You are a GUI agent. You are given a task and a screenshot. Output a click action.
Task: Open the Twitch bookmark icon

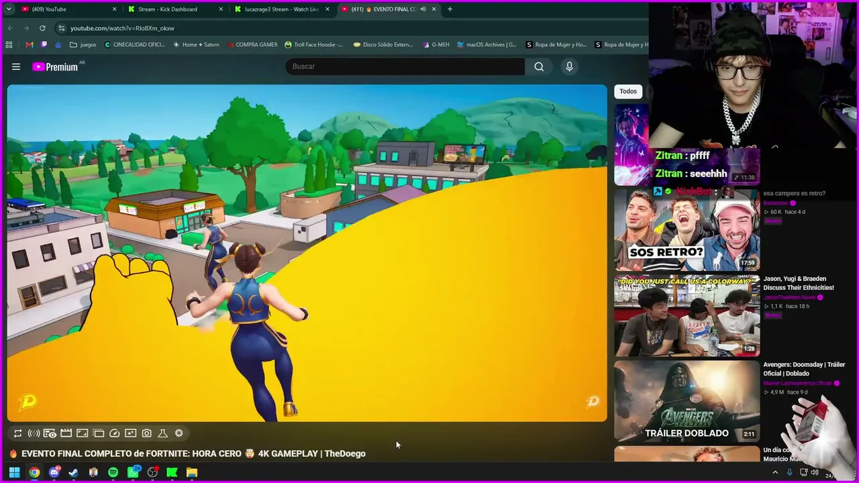[44, 45]
